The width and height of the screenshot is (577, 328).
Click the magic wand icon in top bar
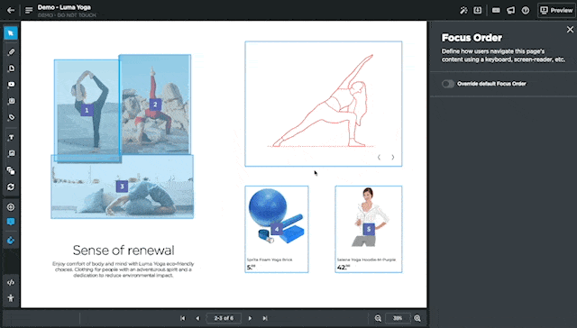[x=463, y=10]
